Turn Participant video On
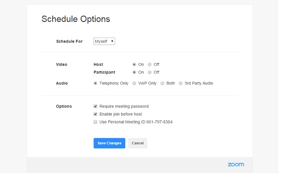 click(134, 72)
